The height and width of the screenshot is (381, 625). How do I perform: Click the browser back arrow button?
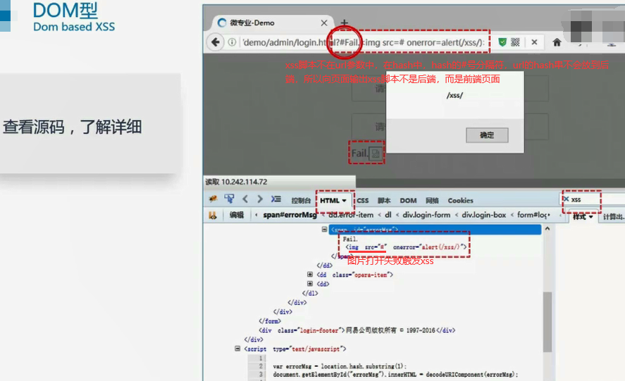pos(215,42)
